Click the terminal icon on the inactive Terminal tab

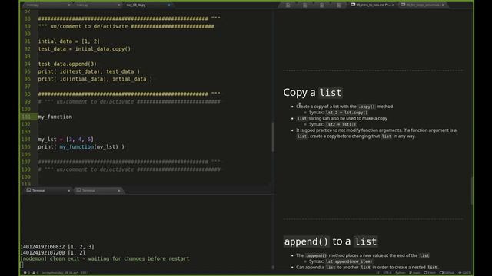point(78,190)
